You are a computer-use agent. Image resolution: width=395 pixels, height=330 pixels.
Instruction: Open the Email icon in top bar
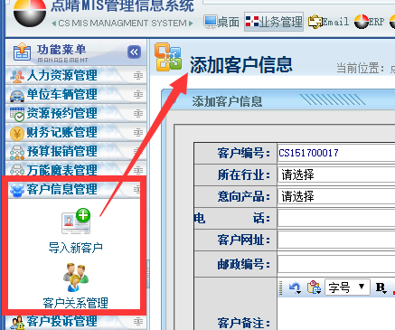315,22
